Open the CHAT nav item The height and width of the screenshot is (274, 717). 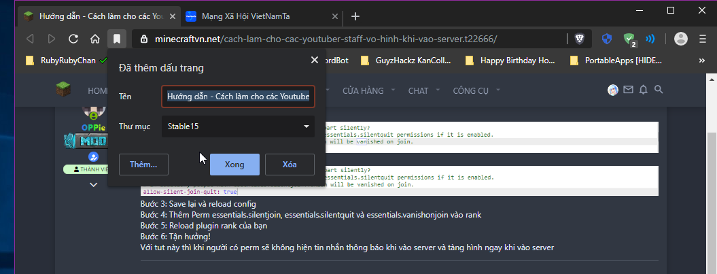(x=418, y=90)
